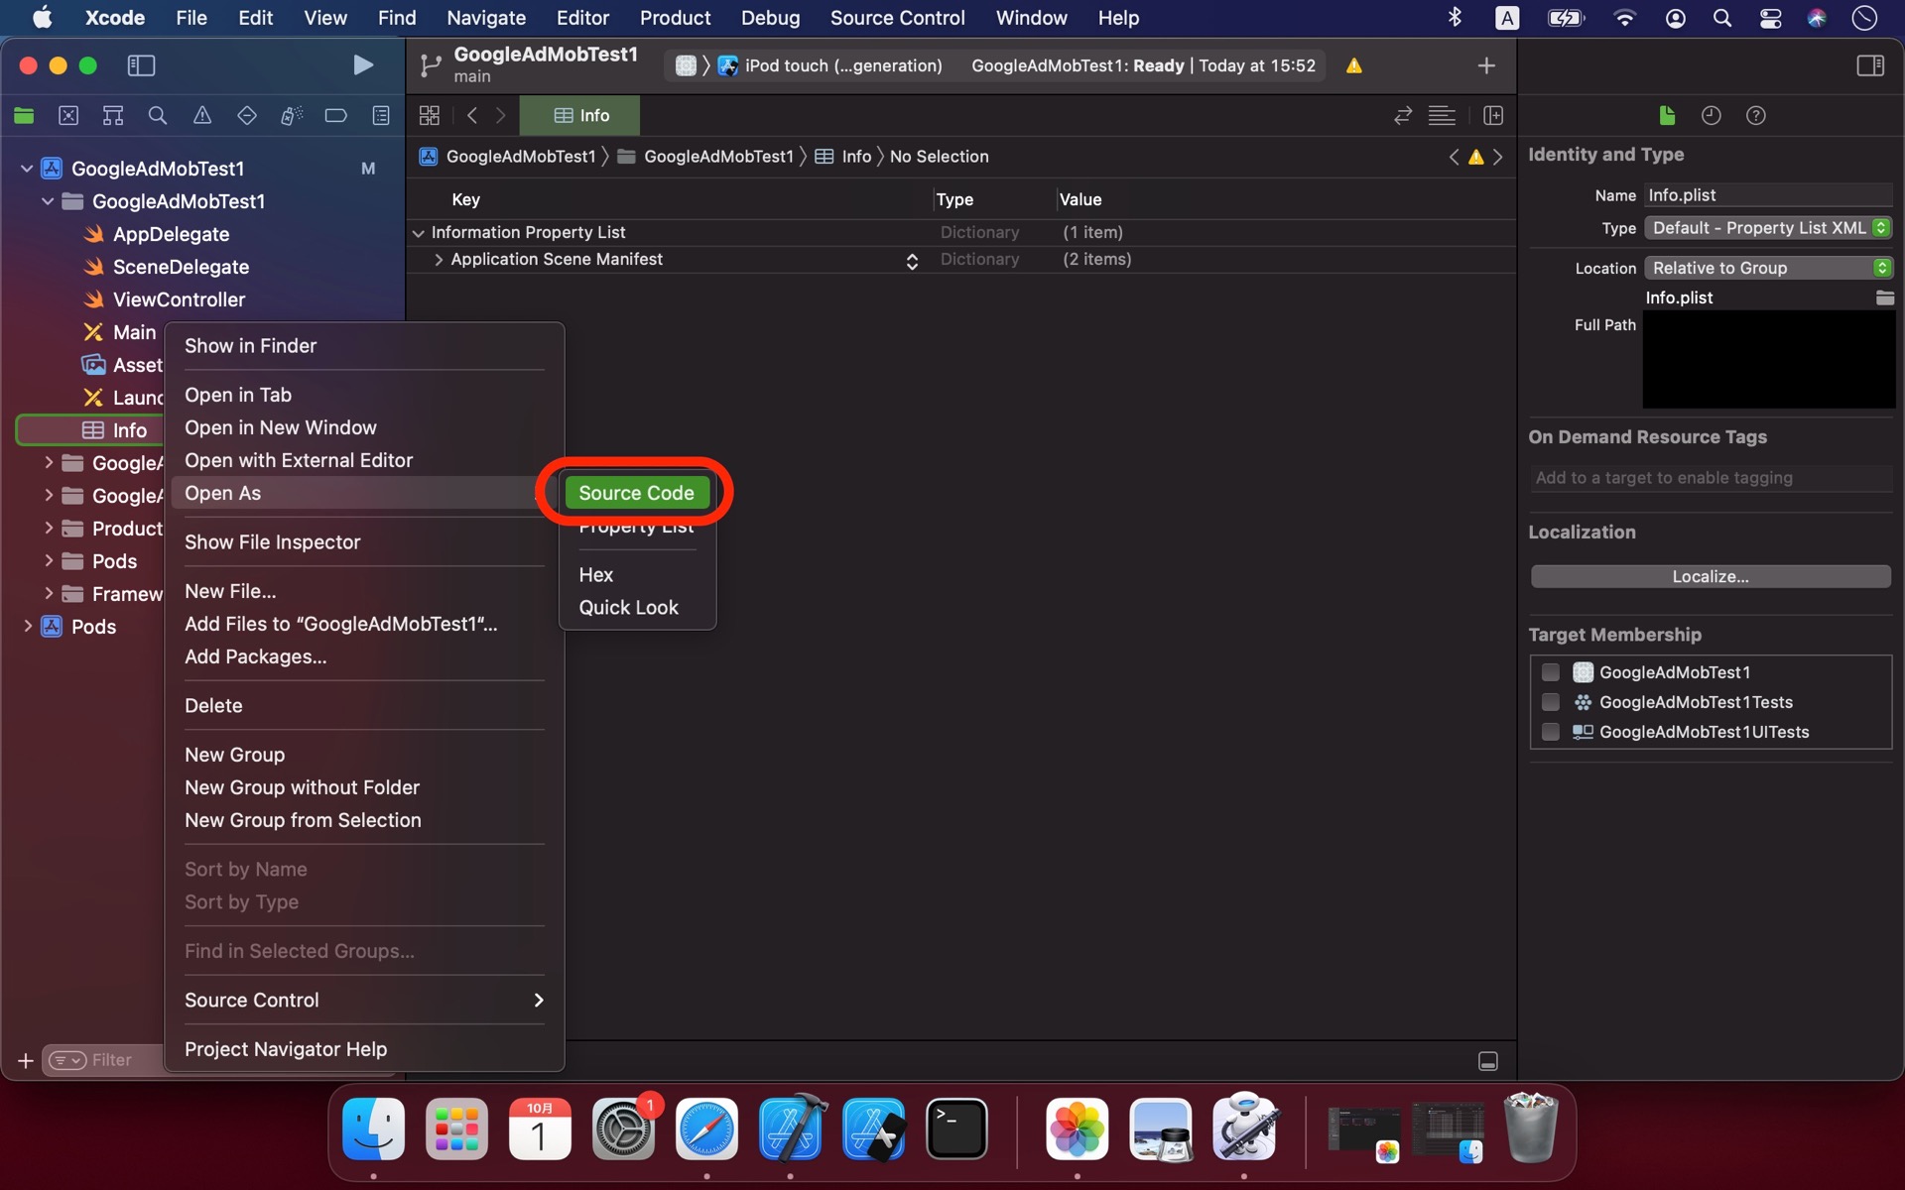
Task: Open library with plus button
Action: coord(1486,65)
